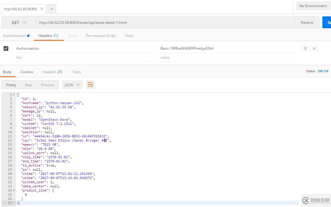This screenshot has width=331, height=207.
Task: Delete the Authorization header row
Action: (x=314, y=48)
